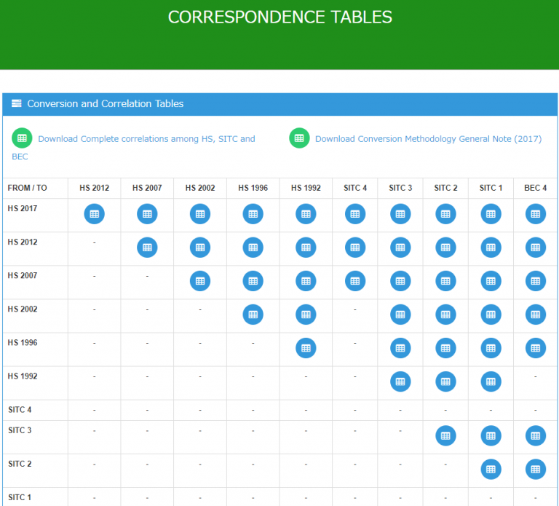Click green icon beside Complete correlations link
Viewport: 559px width, 506px height.
pyautogui.click(x=22, y=138)
